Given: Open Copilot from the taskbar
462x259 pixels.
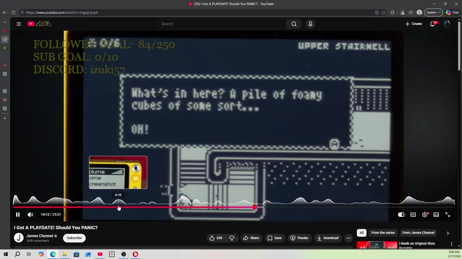Looking at the screenshot, I should pos(41,254).
